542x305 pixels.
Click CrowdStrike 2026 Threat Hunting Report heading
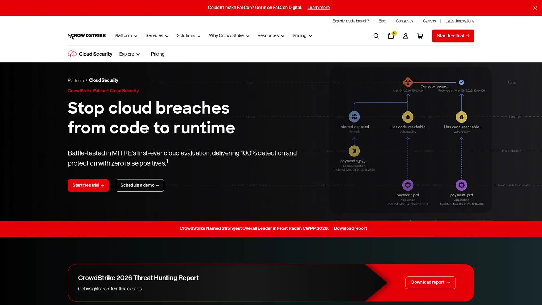click(x=138, y=278)
